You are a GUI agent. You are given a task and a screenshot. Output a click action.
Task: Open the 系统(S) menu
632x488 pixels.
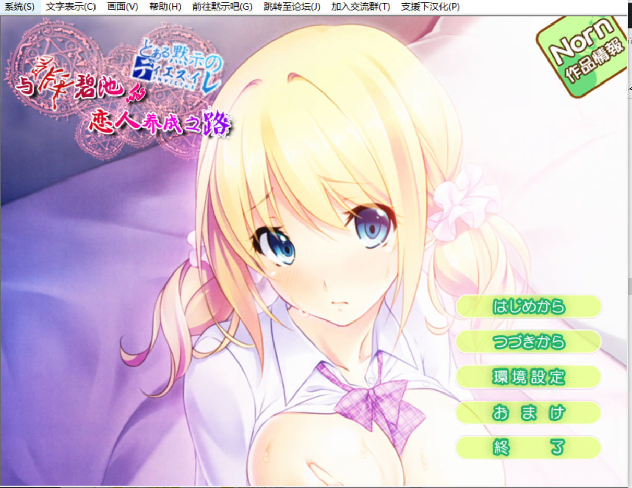click(x=20, y=7)
